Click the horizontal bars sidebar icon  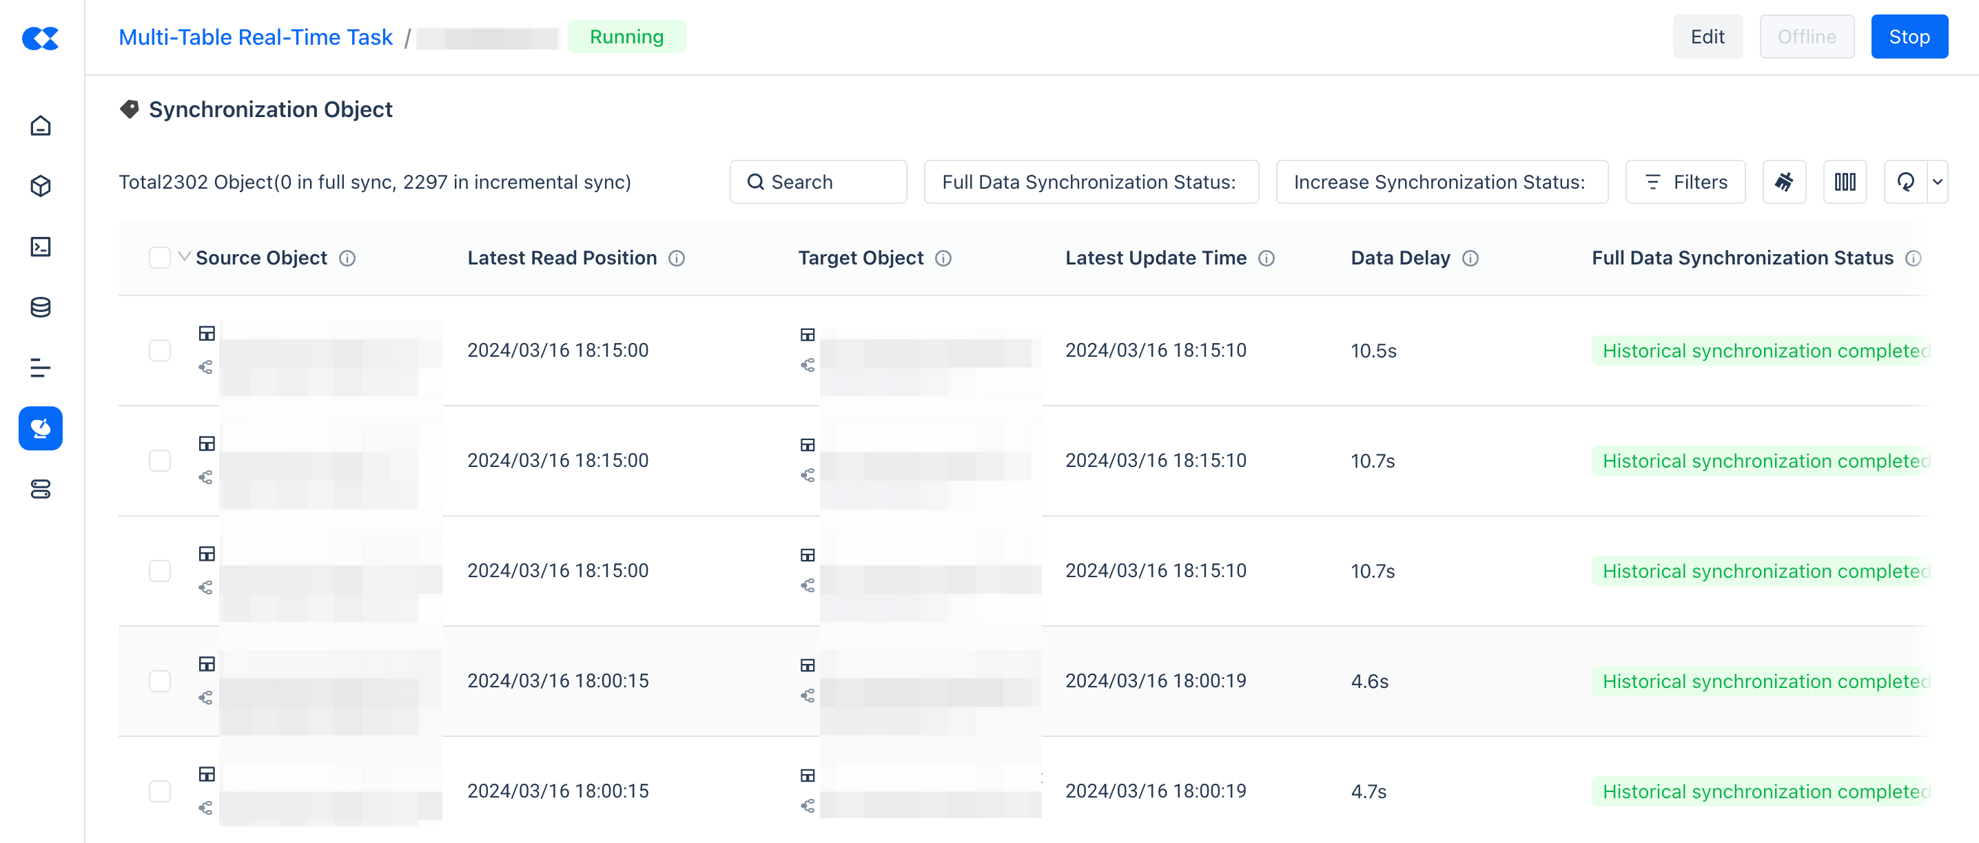41,368
